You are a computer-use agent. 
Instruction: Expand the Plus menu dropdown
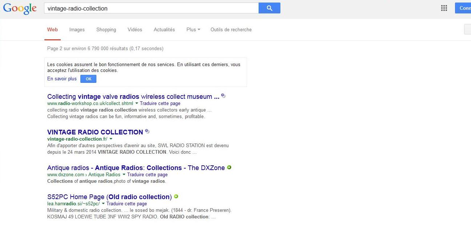click(x=193, y=30)
